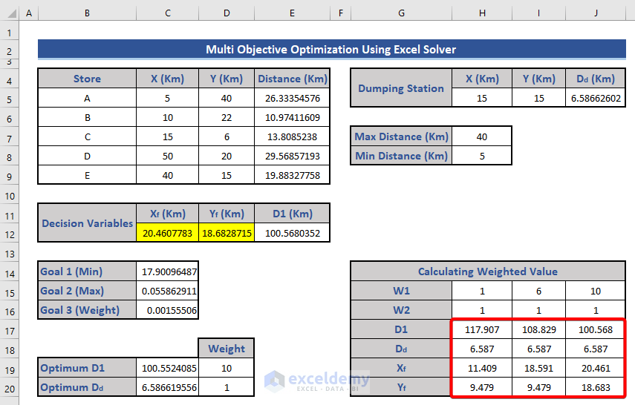Select Goal 1 value 17.90096487
The width and height of the screenshot is (635, 405).
coord(168,272)
